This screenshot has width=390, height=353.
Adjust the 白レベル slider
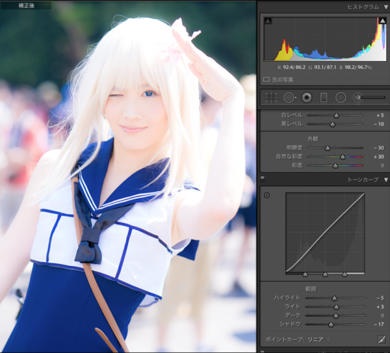coord(336,116)
